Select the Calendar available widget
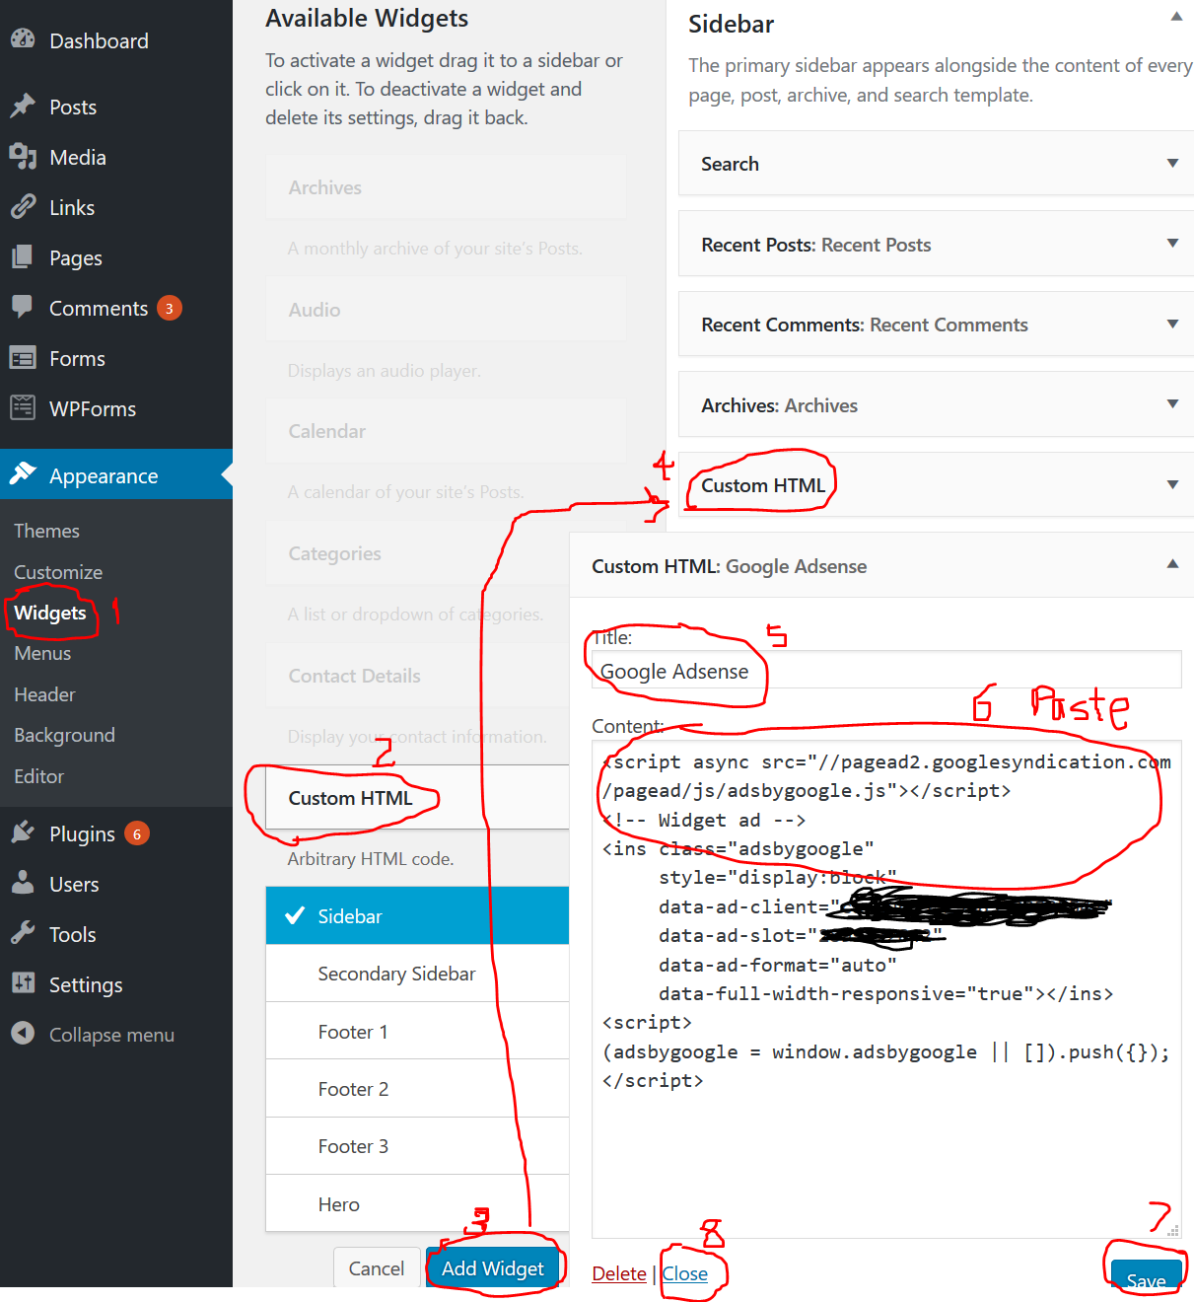 click(446, 431)
